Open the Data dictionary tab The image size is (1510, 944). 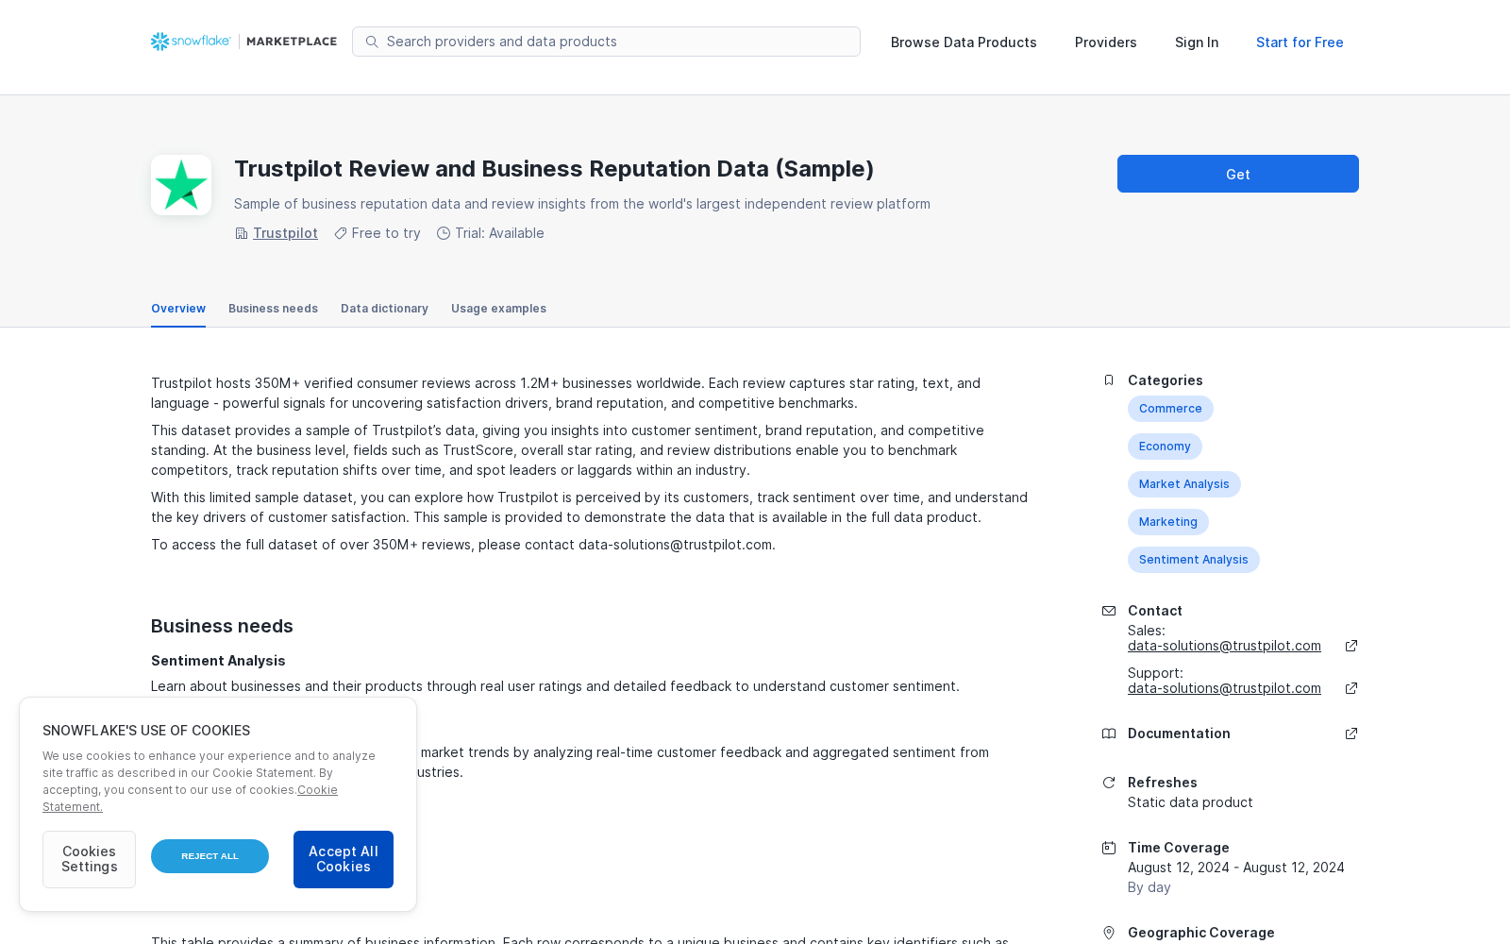click(384, 309)
